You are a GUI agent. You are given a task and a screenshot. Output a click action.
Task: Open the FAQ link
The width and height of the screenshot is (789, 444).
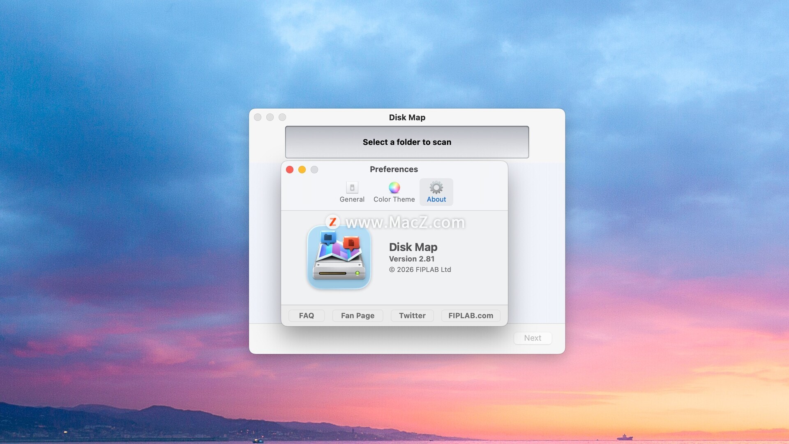[307, 316]
